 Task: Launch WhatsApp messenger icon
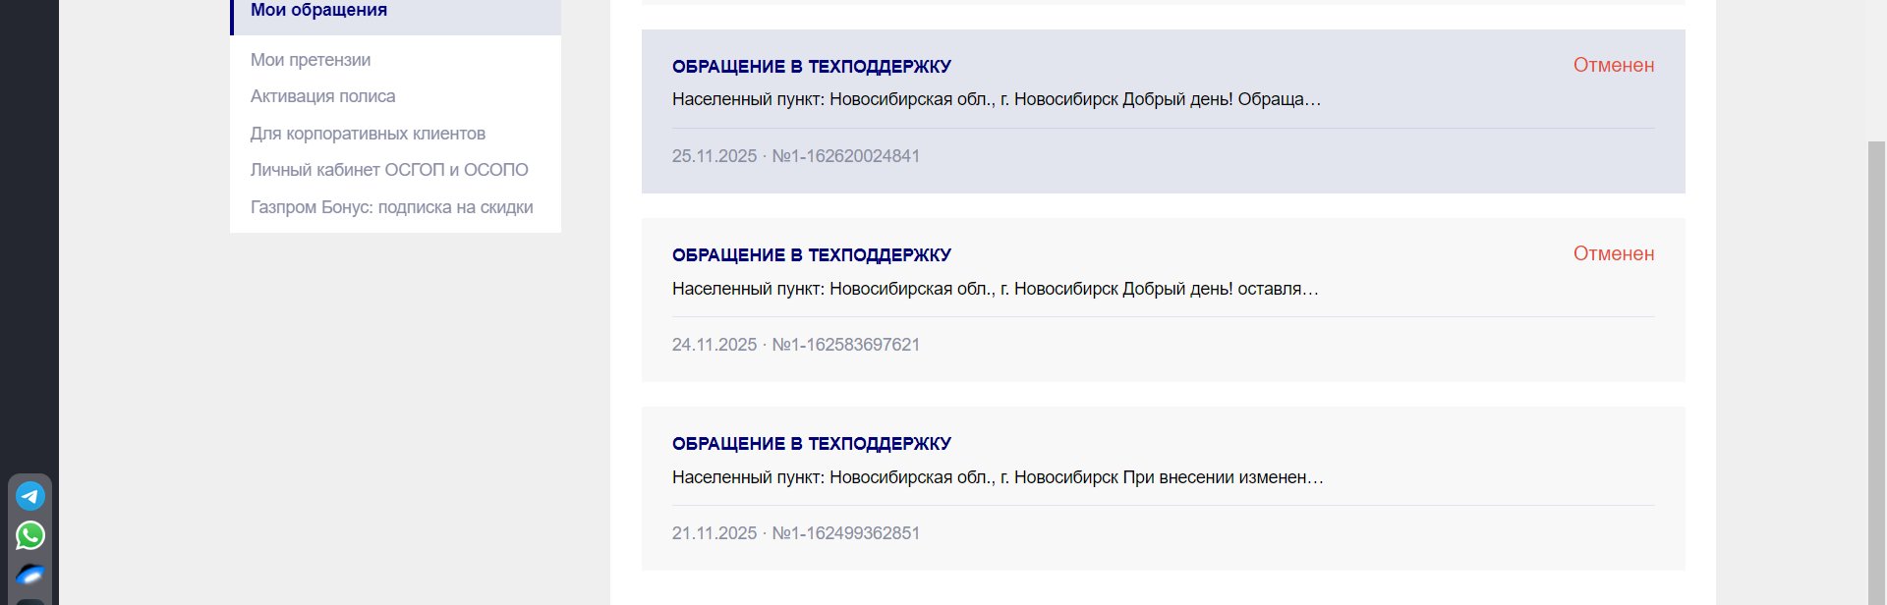tap(30, 535)
